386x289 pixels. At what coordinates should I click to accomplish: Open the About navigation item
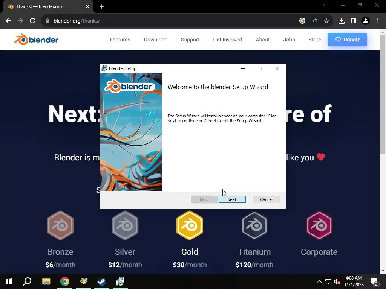(262, 40)
